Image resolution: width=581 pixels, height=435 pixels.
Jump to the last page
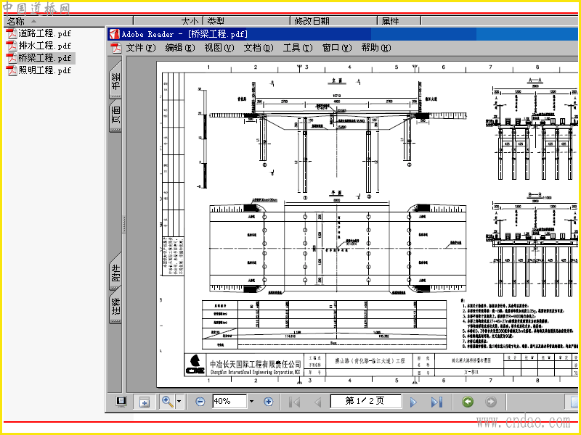point(436,402)
